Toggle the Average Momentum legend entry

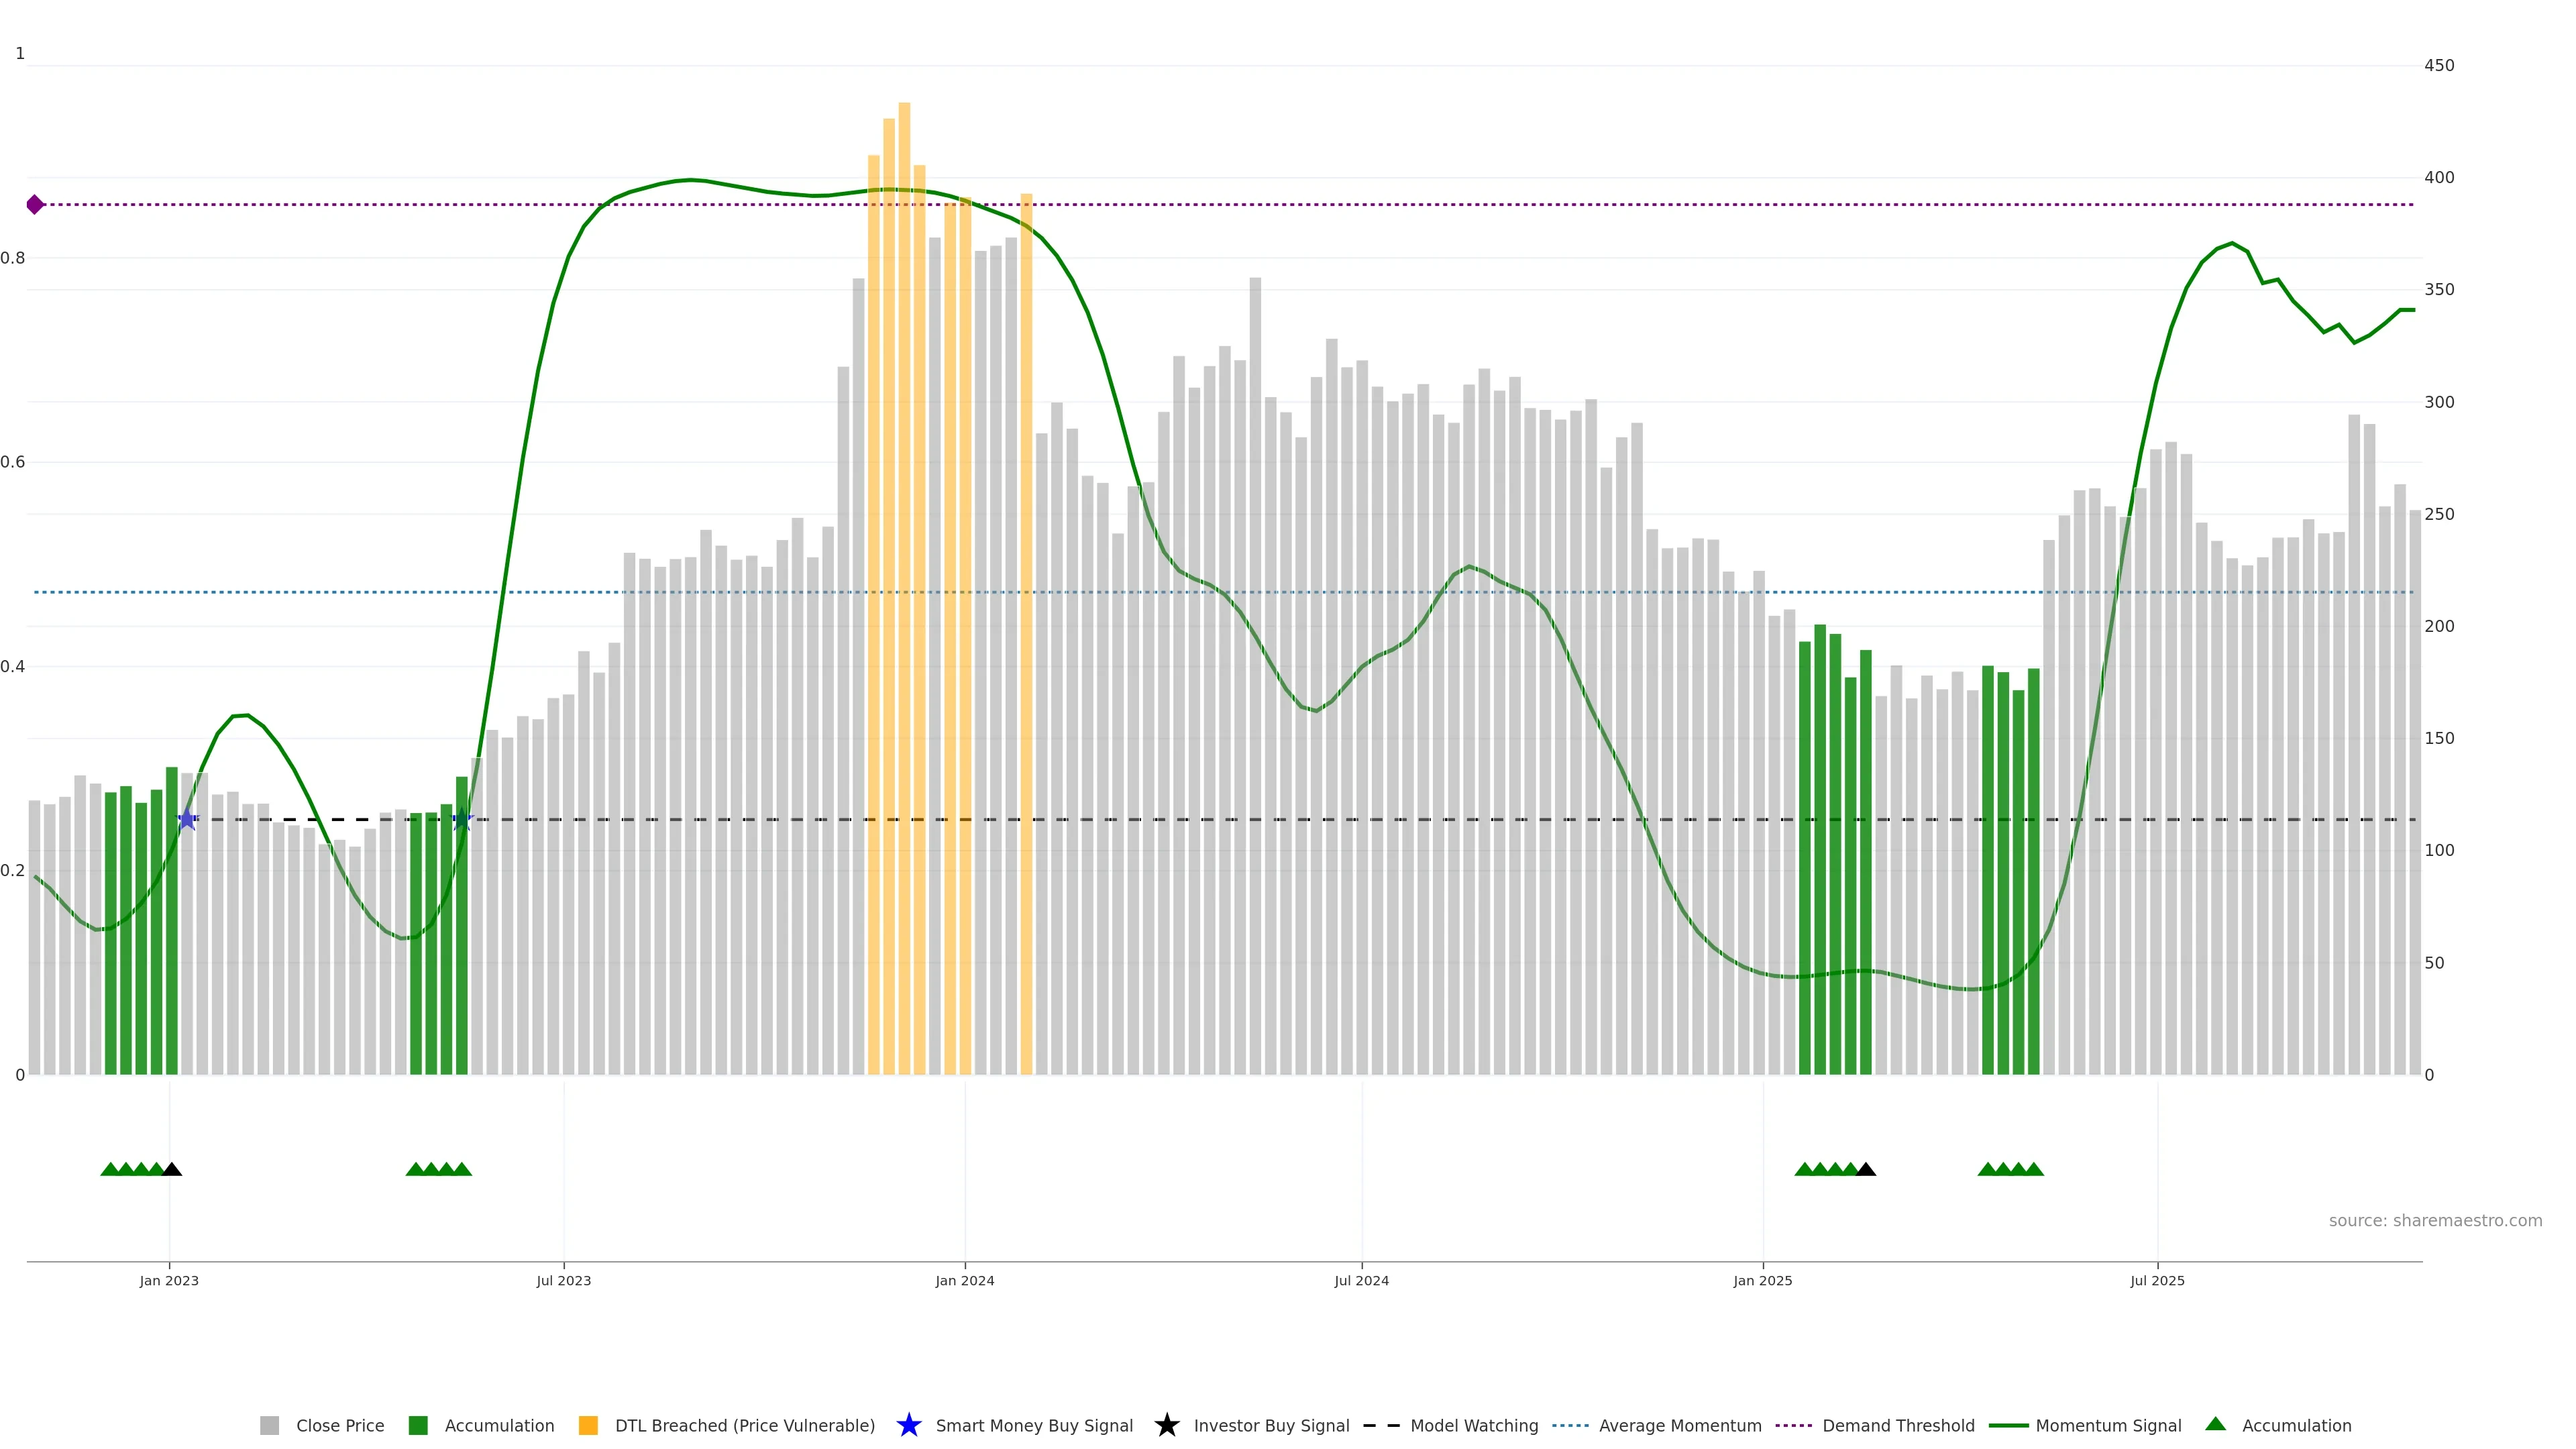point(1679,1425)
